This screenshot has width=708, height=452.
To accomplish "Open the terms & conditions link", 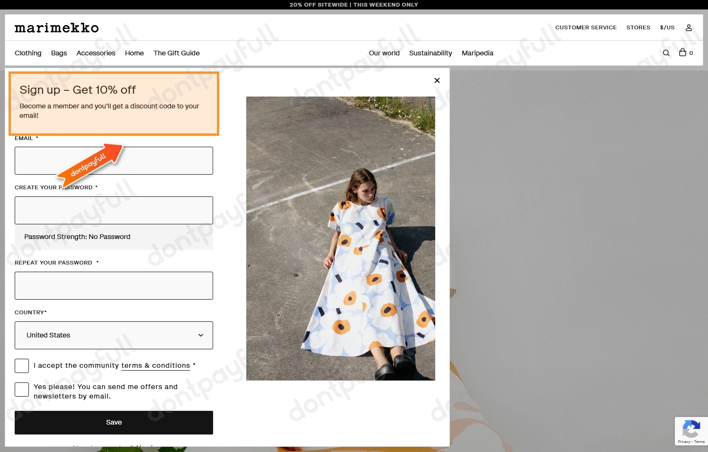I will point(155,366).
